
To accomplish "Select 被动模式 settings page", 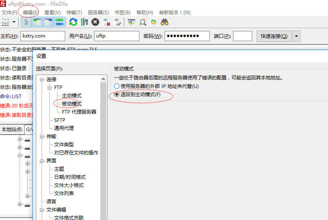I will [72, 104].
